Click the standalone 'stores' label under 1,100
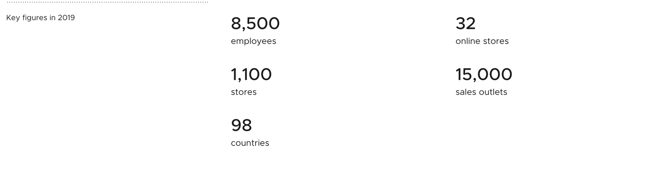 (x=244, y=92)
